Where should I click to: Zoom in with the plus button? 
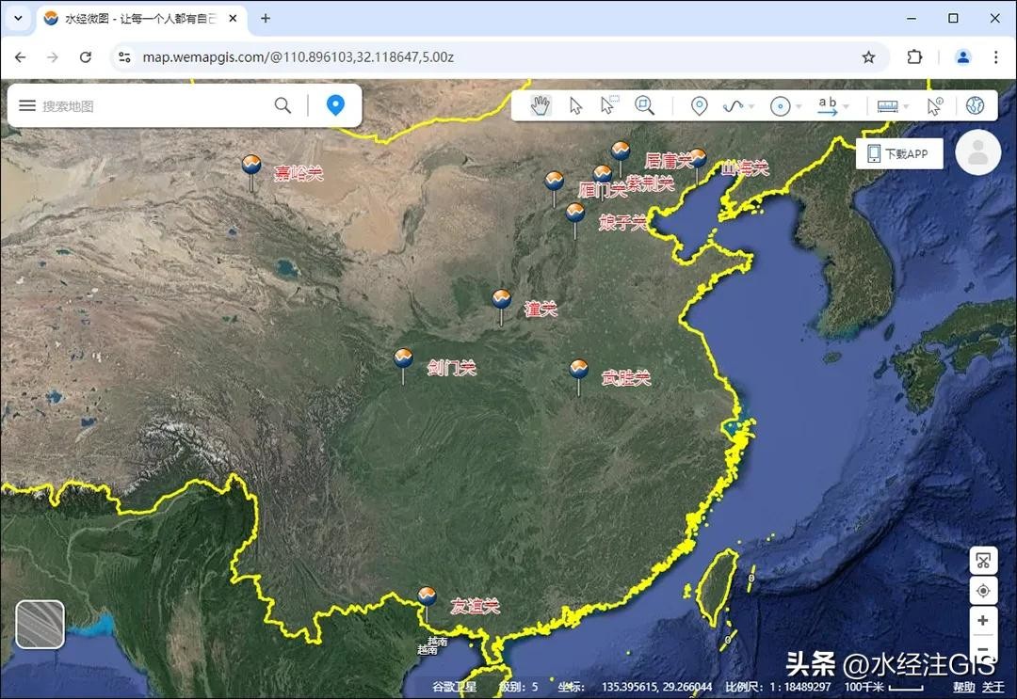[983, 621]
